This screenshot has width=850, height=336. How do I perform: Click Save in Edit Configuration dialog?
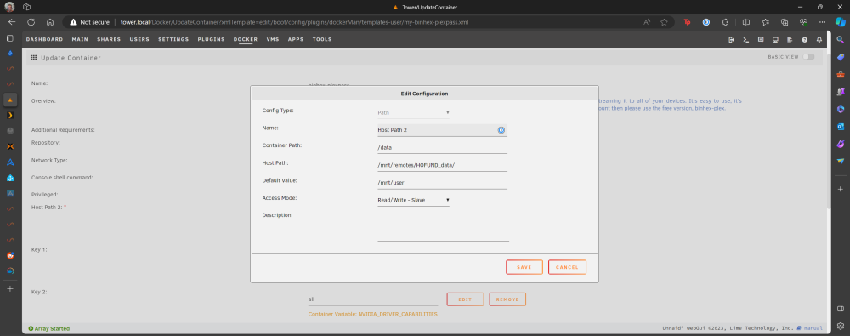[524, 267]
